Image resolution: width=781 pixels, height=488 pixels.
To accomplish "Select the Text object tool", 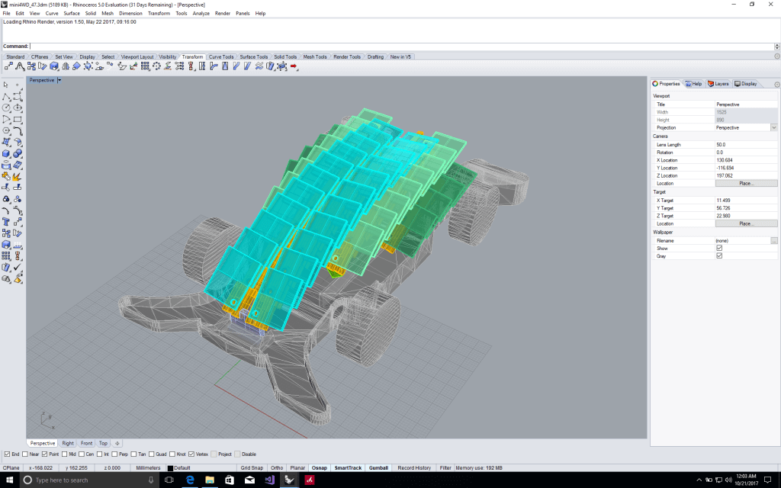I will 6,222.
